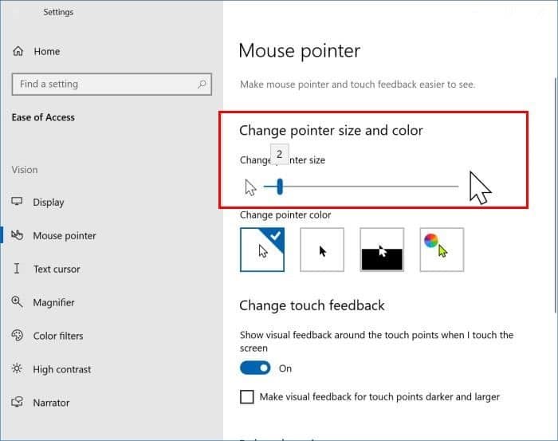
Task: Check darker and larger touch feedback box
Action: pos(247,396)
